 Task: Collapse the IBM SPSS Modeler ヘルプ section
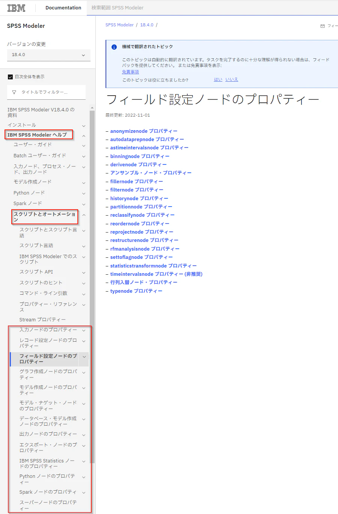pos(84,135)
